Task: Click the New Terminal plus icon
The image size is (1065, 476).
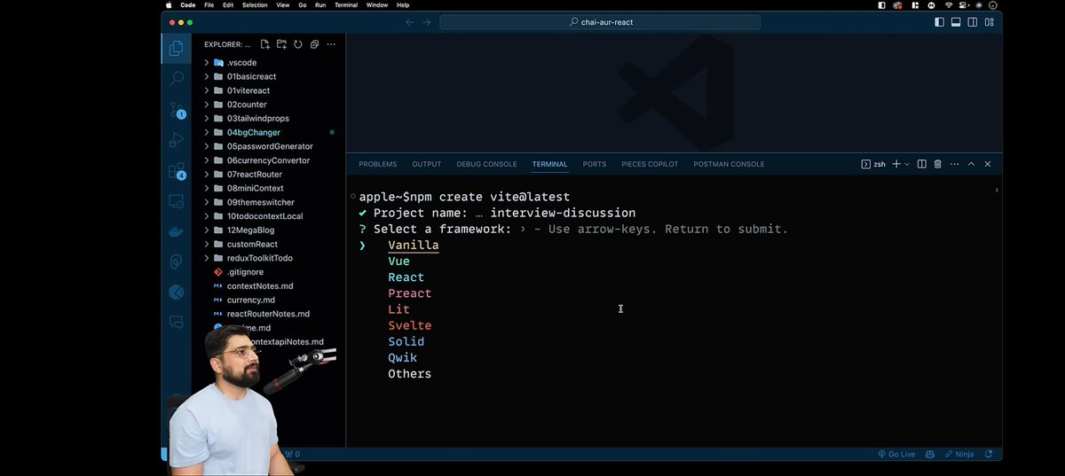Action: [x=896, y=164]
